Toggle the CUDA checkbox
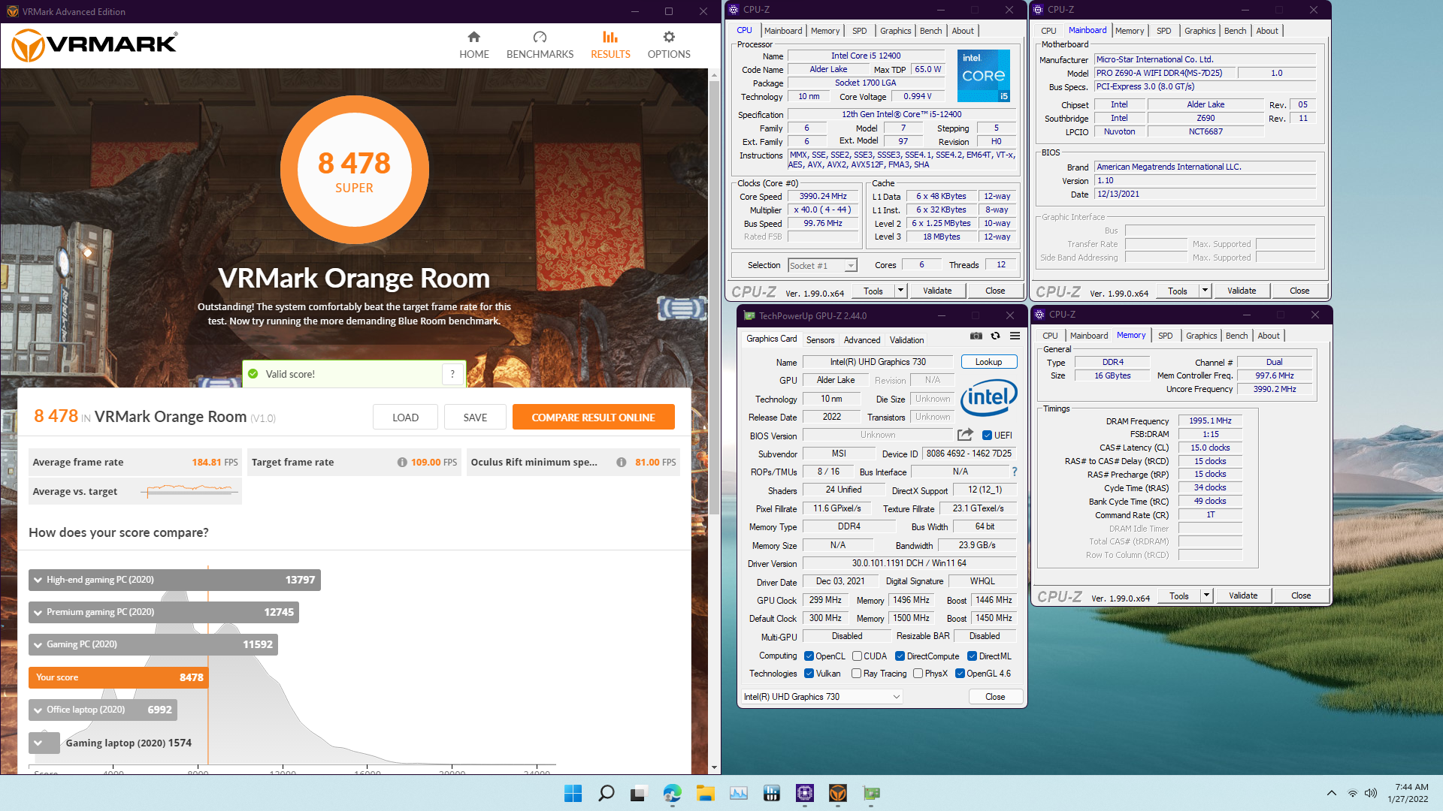The height and width of the screenshot is (811, 1443). pos(856,656)
